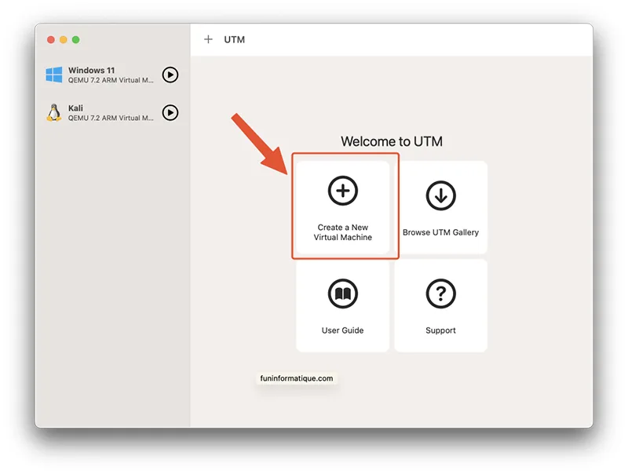The image size is (628, 474).
Task: Click the circled plus icon on the welcome screen
Action: (343, 191)
